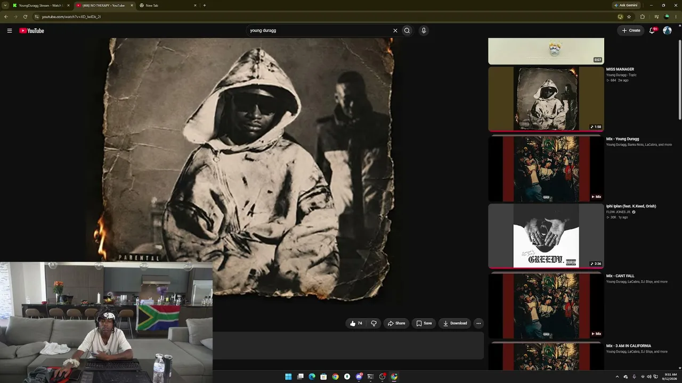
Task: Play the MISS MANAGER video thumbnail
Action: tap(546, 98)
